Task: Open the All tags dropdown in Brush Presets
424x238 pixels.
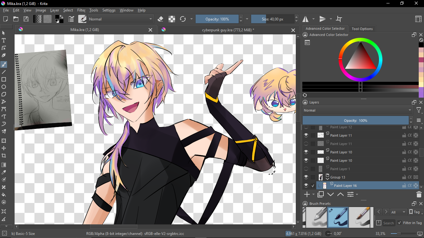Action: 398,212
